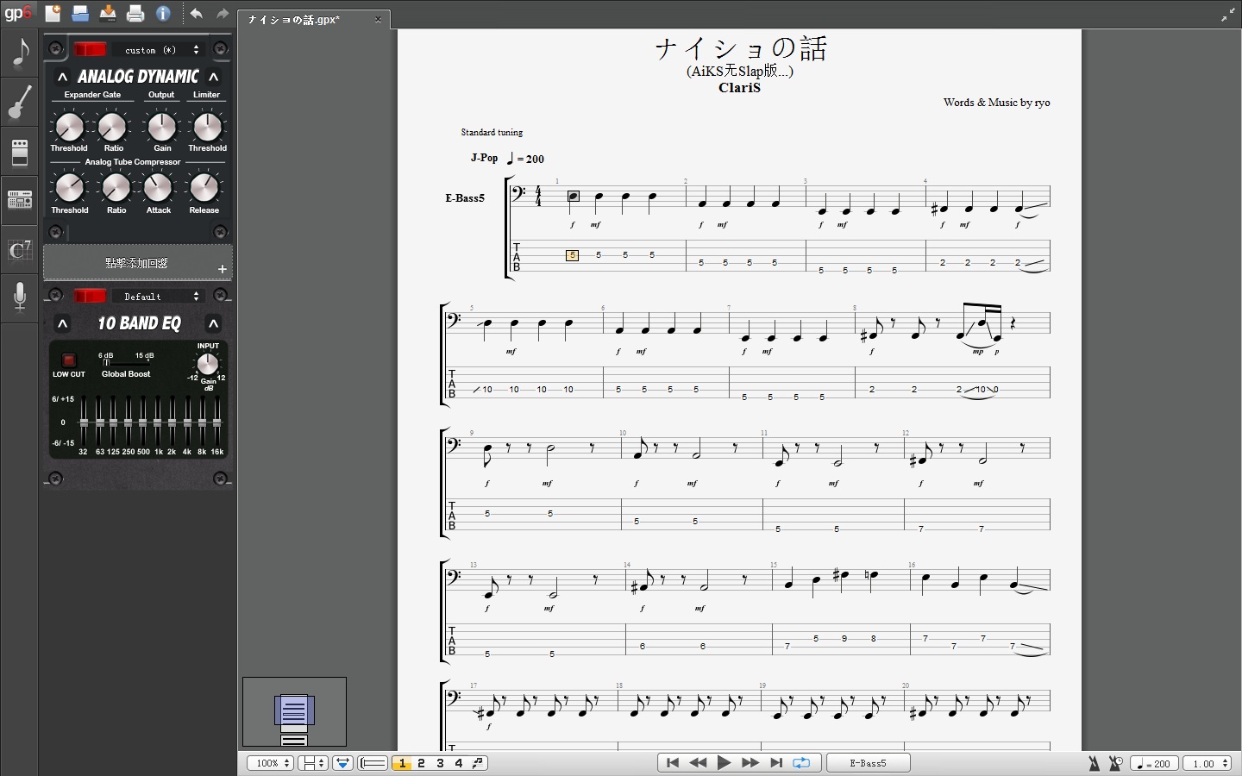
Task: Jump to the last bar
Action: pos(776,763)
